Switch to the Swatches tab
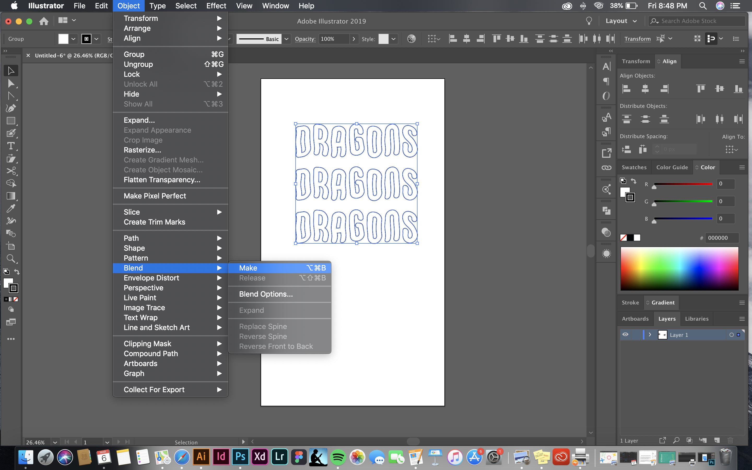 (634, 167)
